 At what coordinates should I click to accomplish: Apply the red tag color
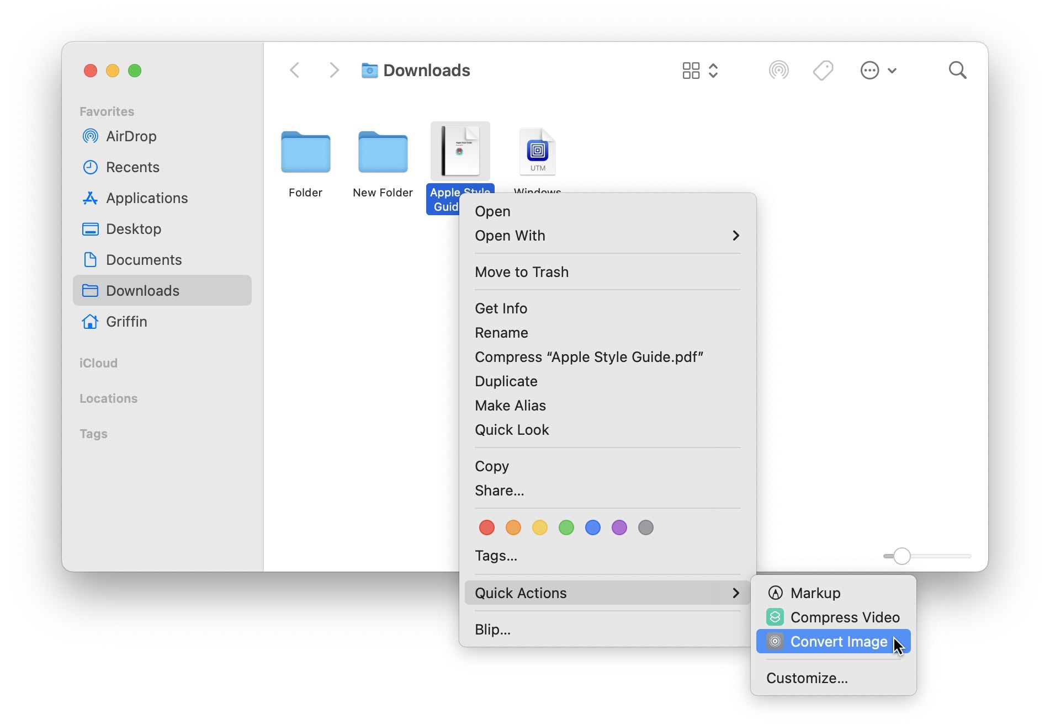pos(486,527)
